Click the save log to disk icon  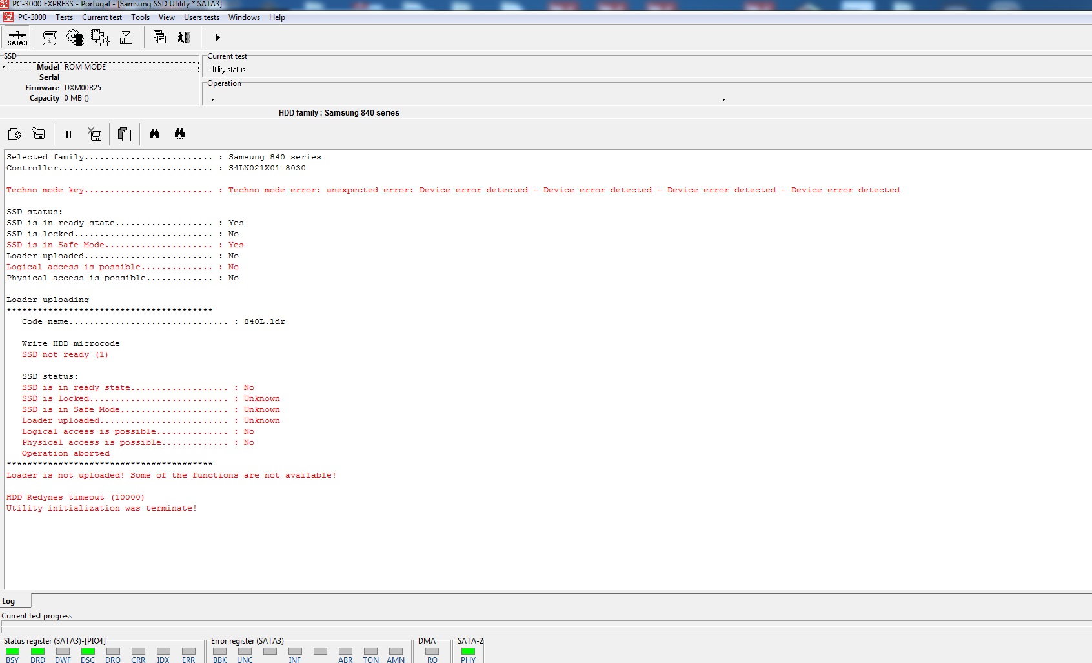(39, 134)
